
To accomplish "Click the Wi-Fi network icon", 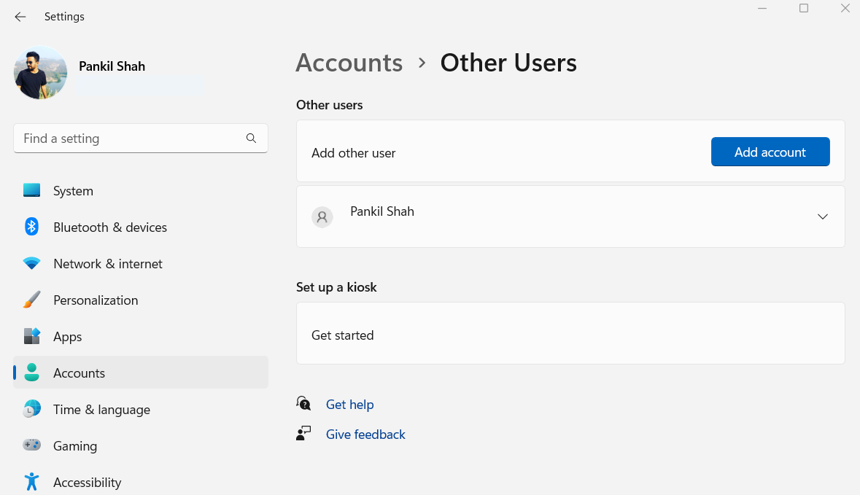I will [x=32, y=263].
